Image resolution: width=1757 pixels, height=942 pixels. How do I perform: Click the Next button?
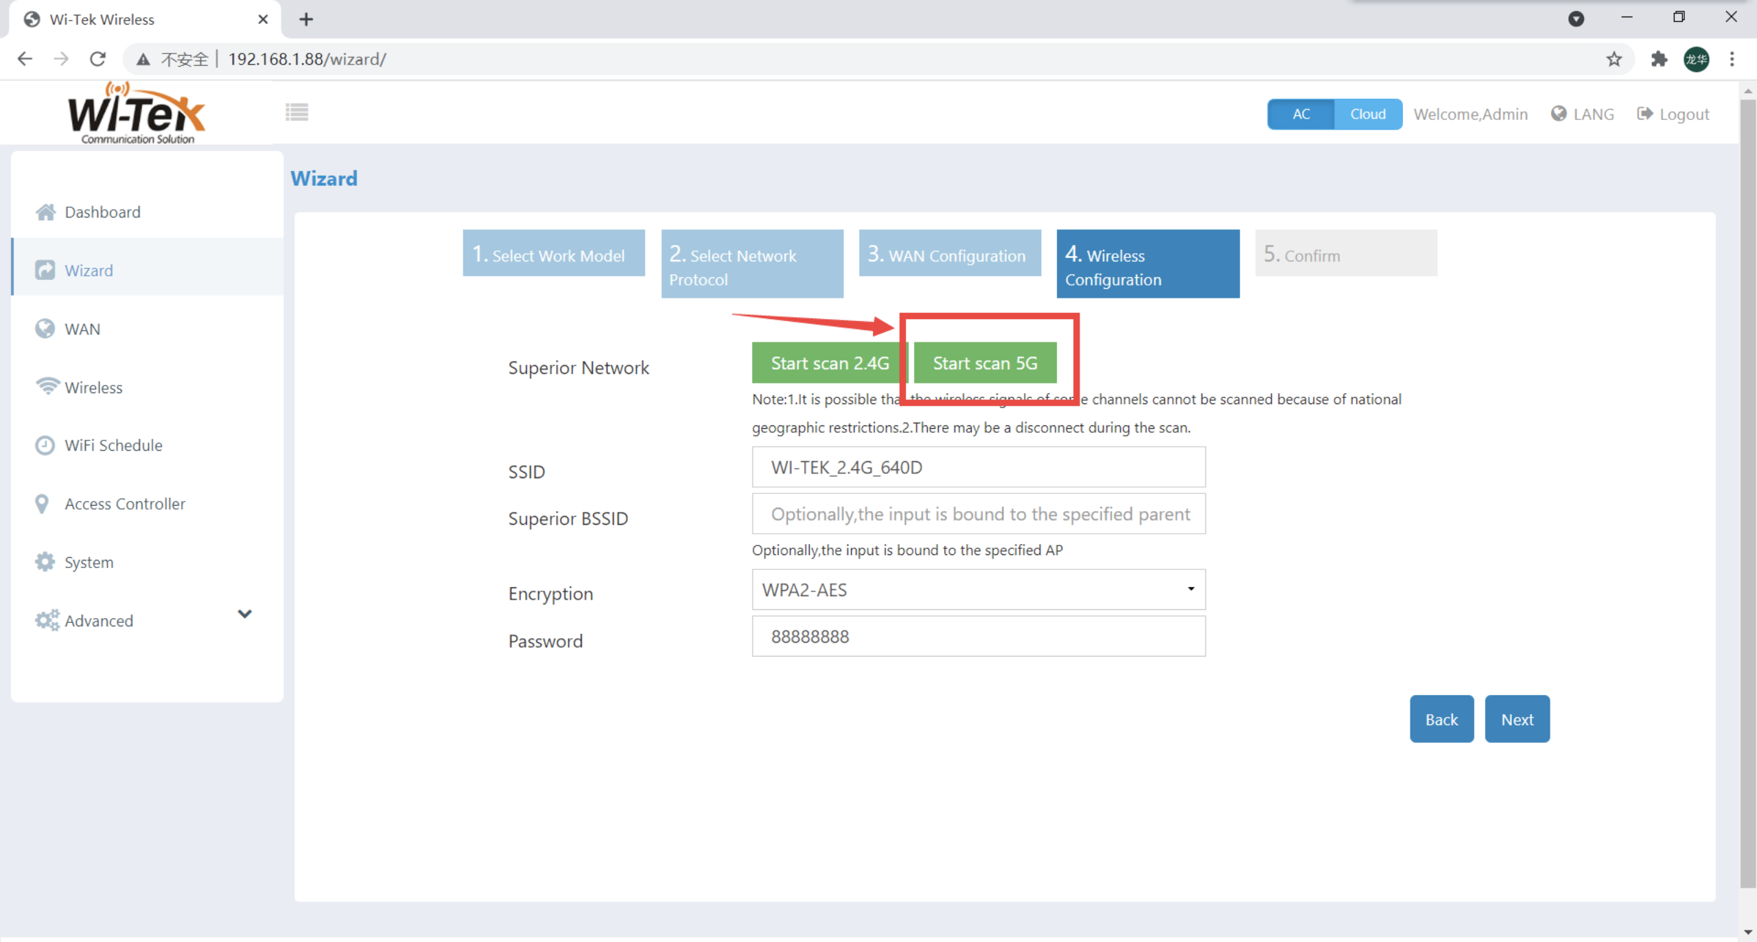1516,719
